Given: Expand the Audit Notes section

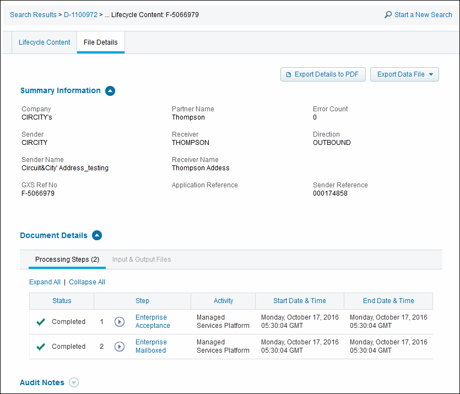Looking at the screenshot, I should (74, 382).
